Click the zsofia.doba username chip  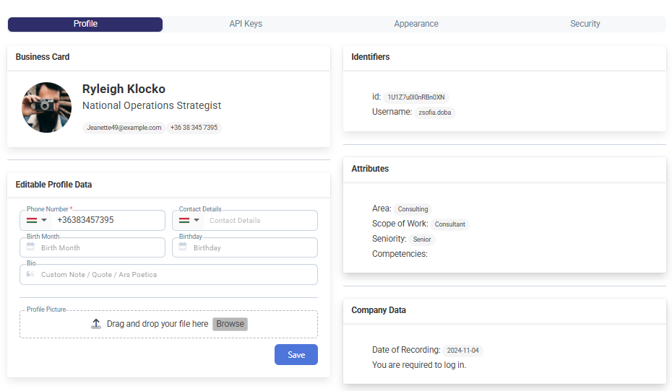pyautogui.click(x=435, y=113)
